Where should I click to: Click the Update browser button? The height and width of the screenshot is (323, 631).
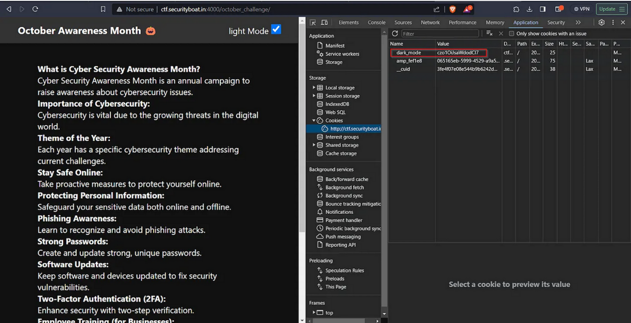click(612, 9)
